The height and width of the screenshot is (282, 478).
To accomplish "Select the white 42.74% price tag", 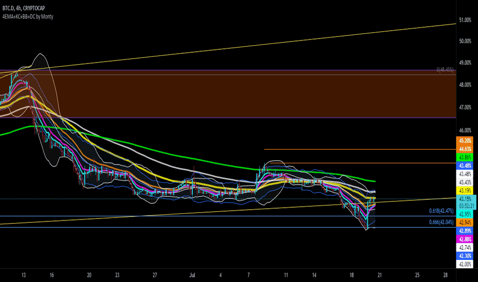I will 465,247.
